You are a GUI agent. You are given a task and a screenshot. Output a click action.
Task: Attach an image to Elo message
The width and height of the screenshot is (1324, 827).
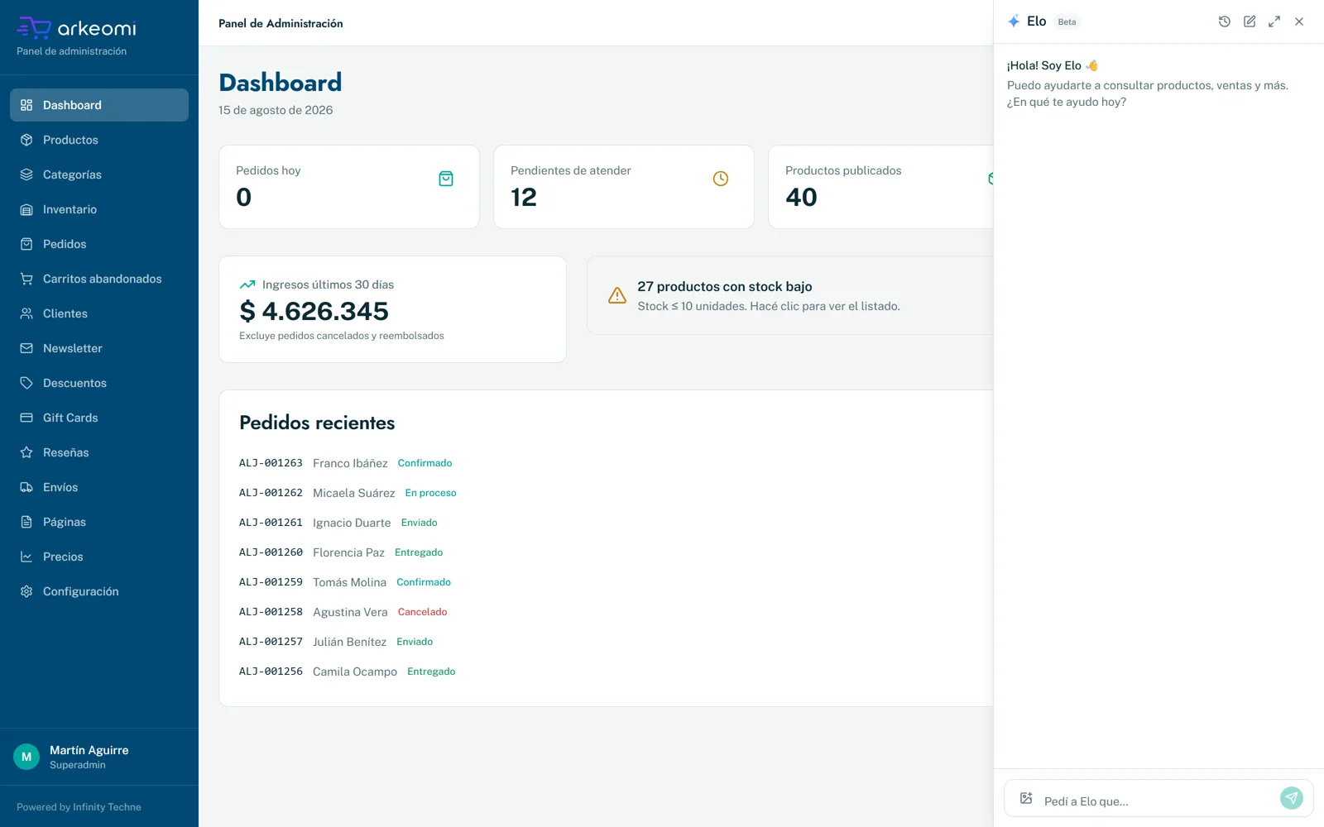(1026, 798)
